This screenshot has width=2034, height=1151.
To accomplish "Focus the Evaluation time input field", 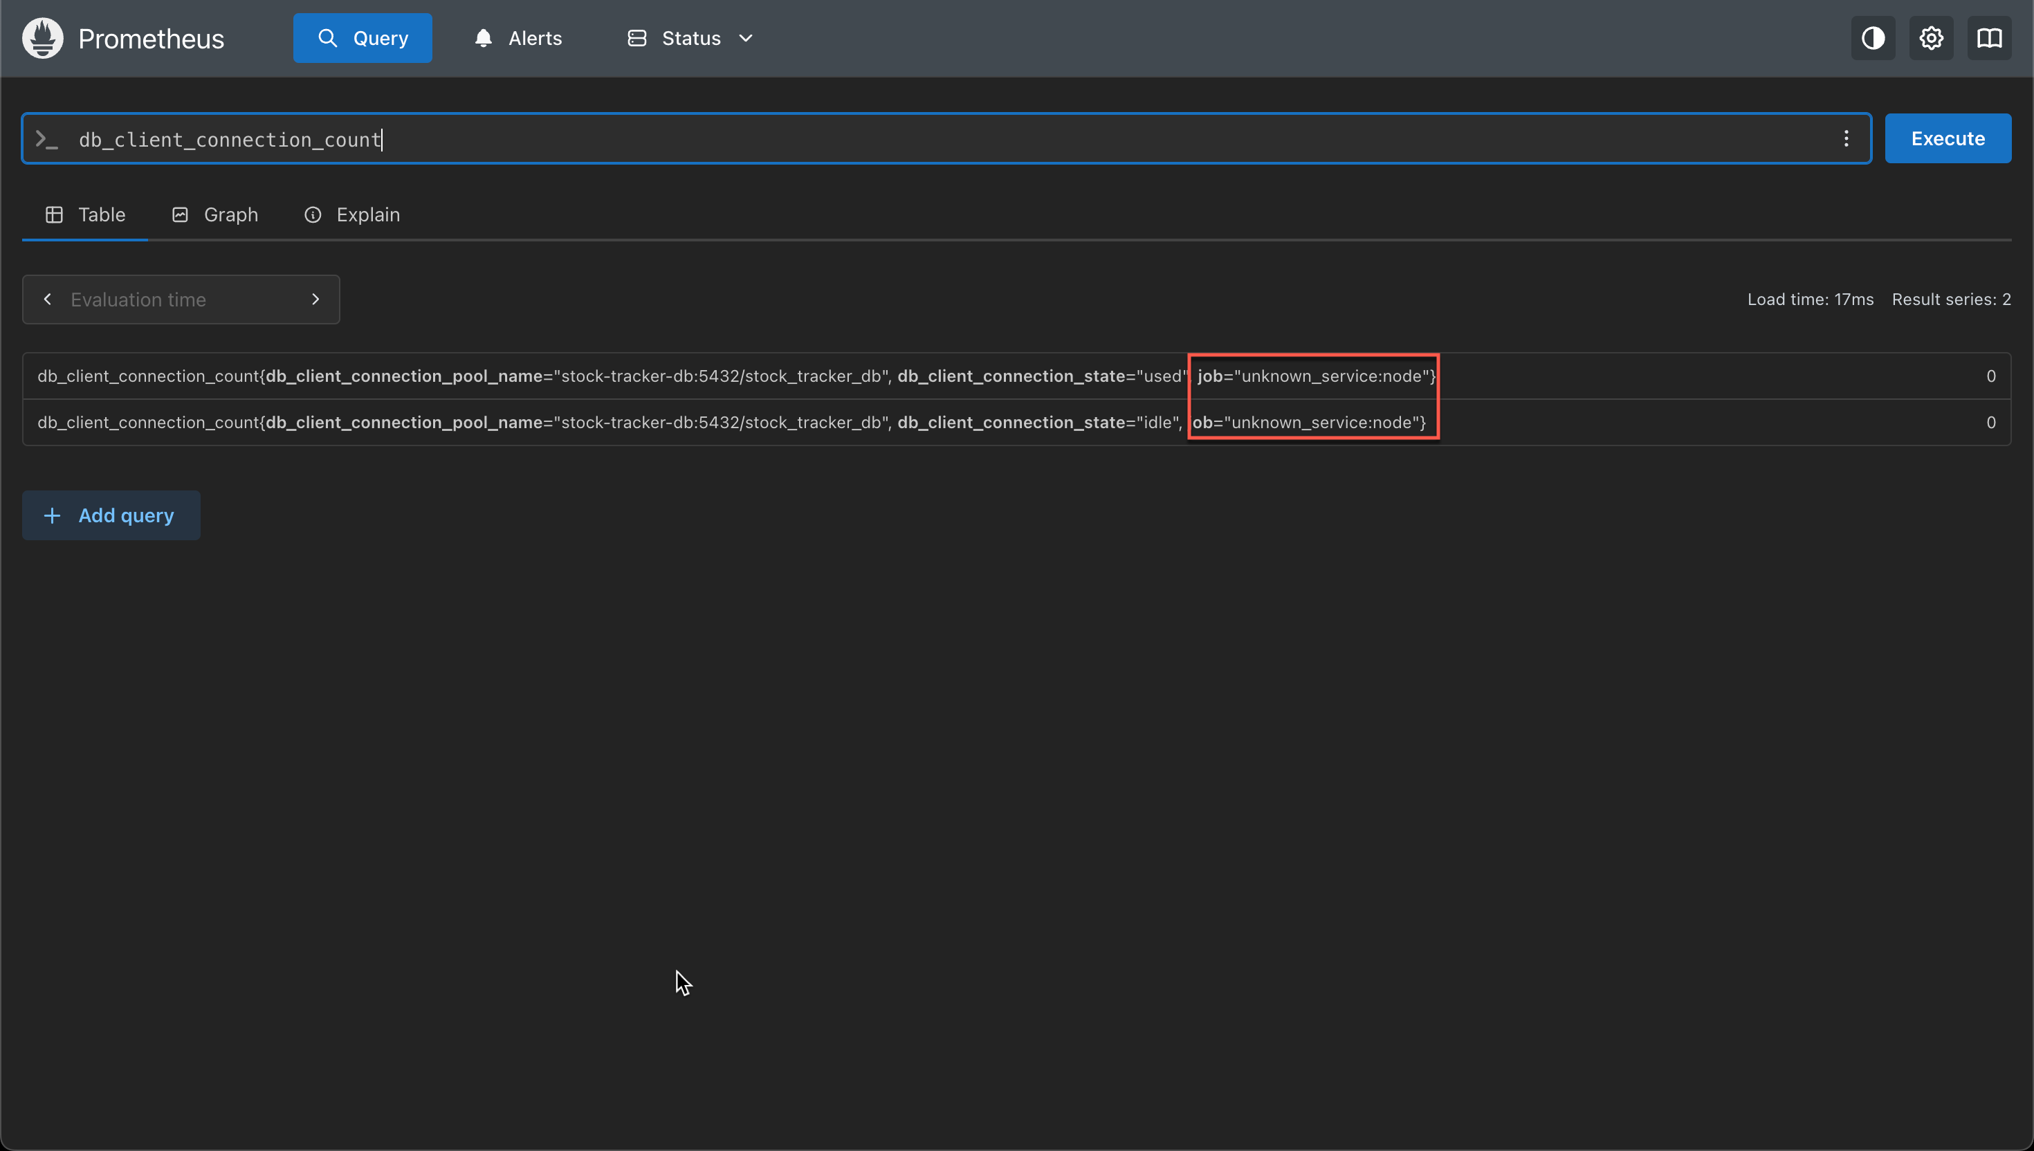I will click(181, 300).
